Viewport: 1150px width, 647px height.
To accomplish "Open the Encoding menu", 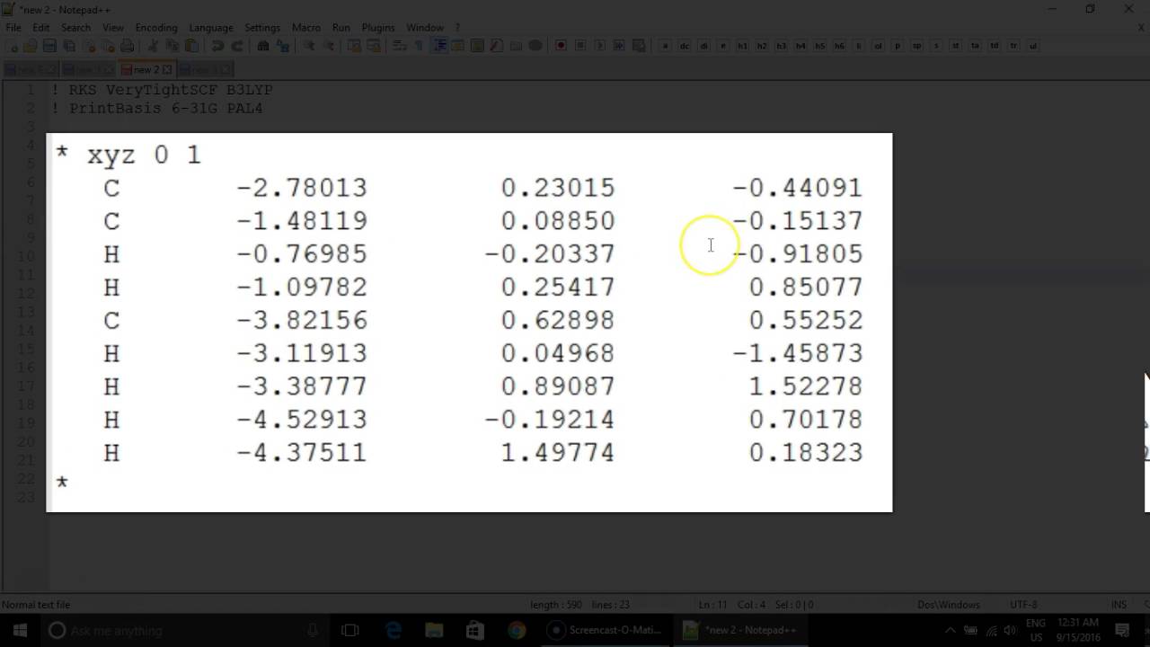I will tap(156, 28).
